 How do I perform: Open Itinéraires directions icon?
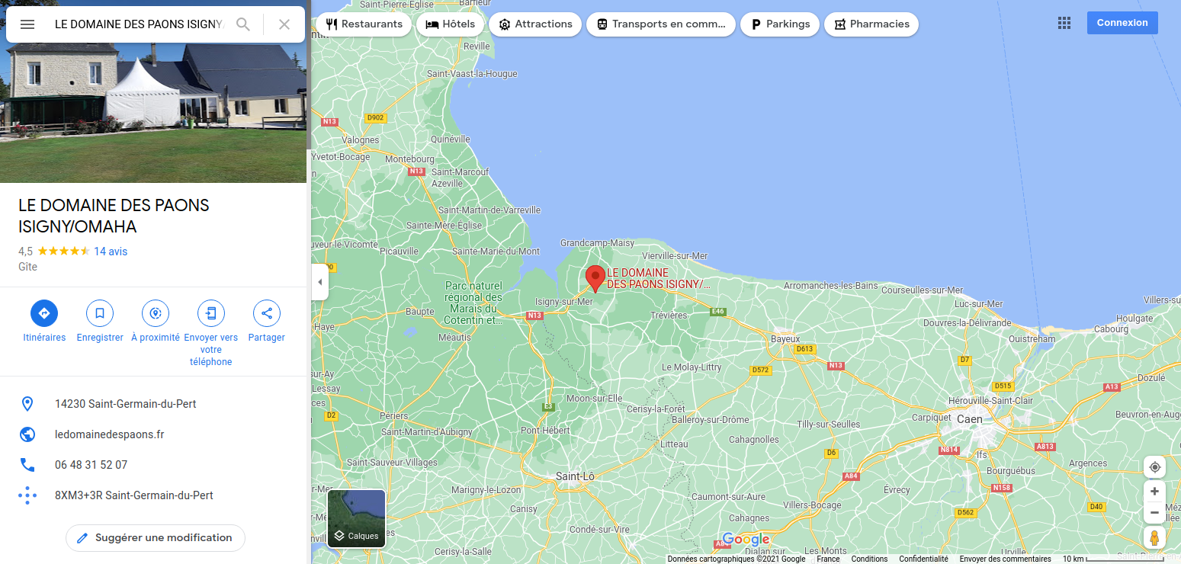coord(44,313)
